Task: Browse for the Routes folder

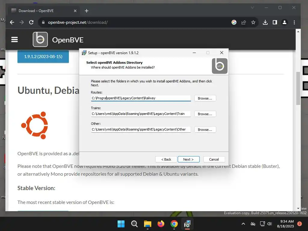Action: click(205, 98)
